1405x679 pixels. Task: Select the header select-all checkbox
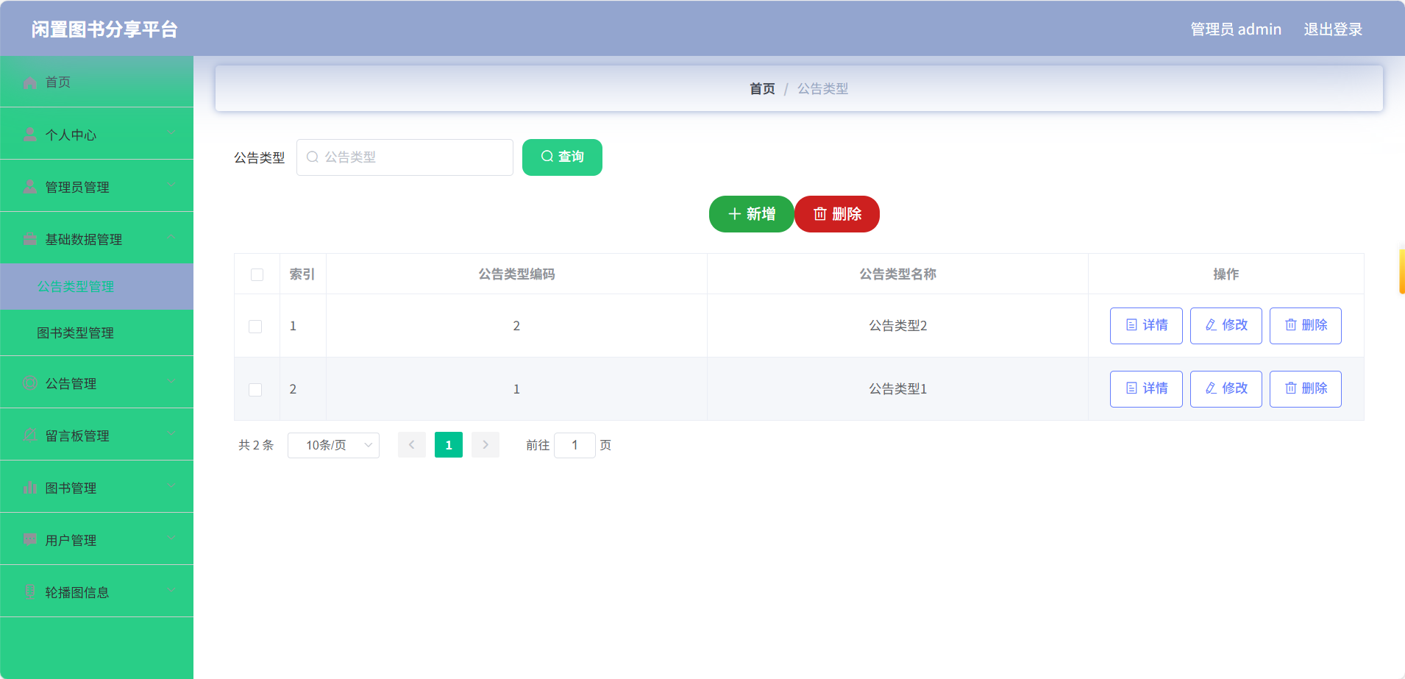[257, 274]
